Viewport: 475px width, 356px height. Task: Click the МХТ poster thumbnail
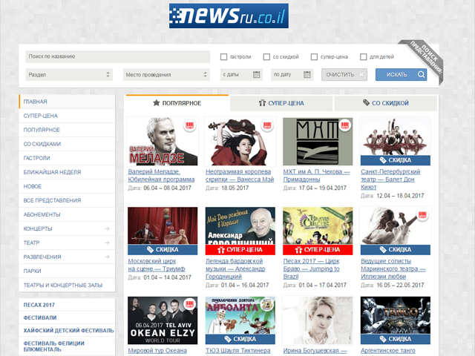click(x=318, y=142)
